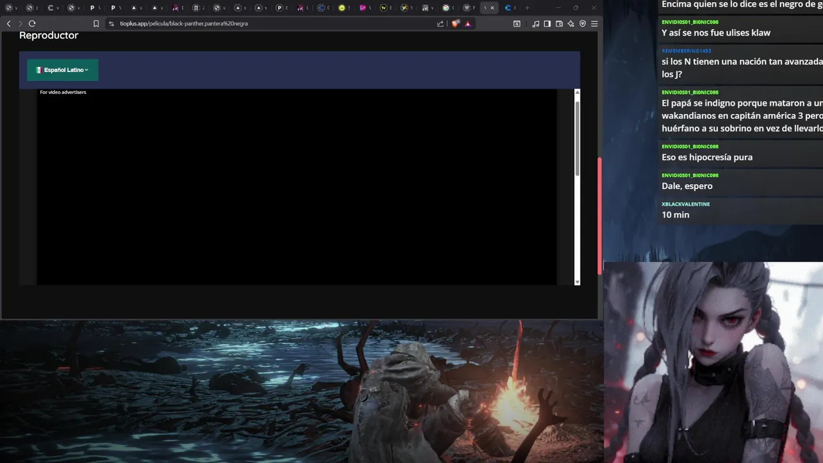Open a new tab with plus button
This screenshot has width=823, height=463.
point(527,8)
